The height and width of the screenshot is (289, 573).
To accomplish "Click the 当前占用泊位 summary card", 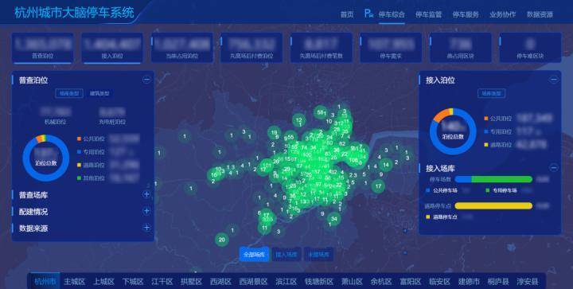I will click(181, 48).
